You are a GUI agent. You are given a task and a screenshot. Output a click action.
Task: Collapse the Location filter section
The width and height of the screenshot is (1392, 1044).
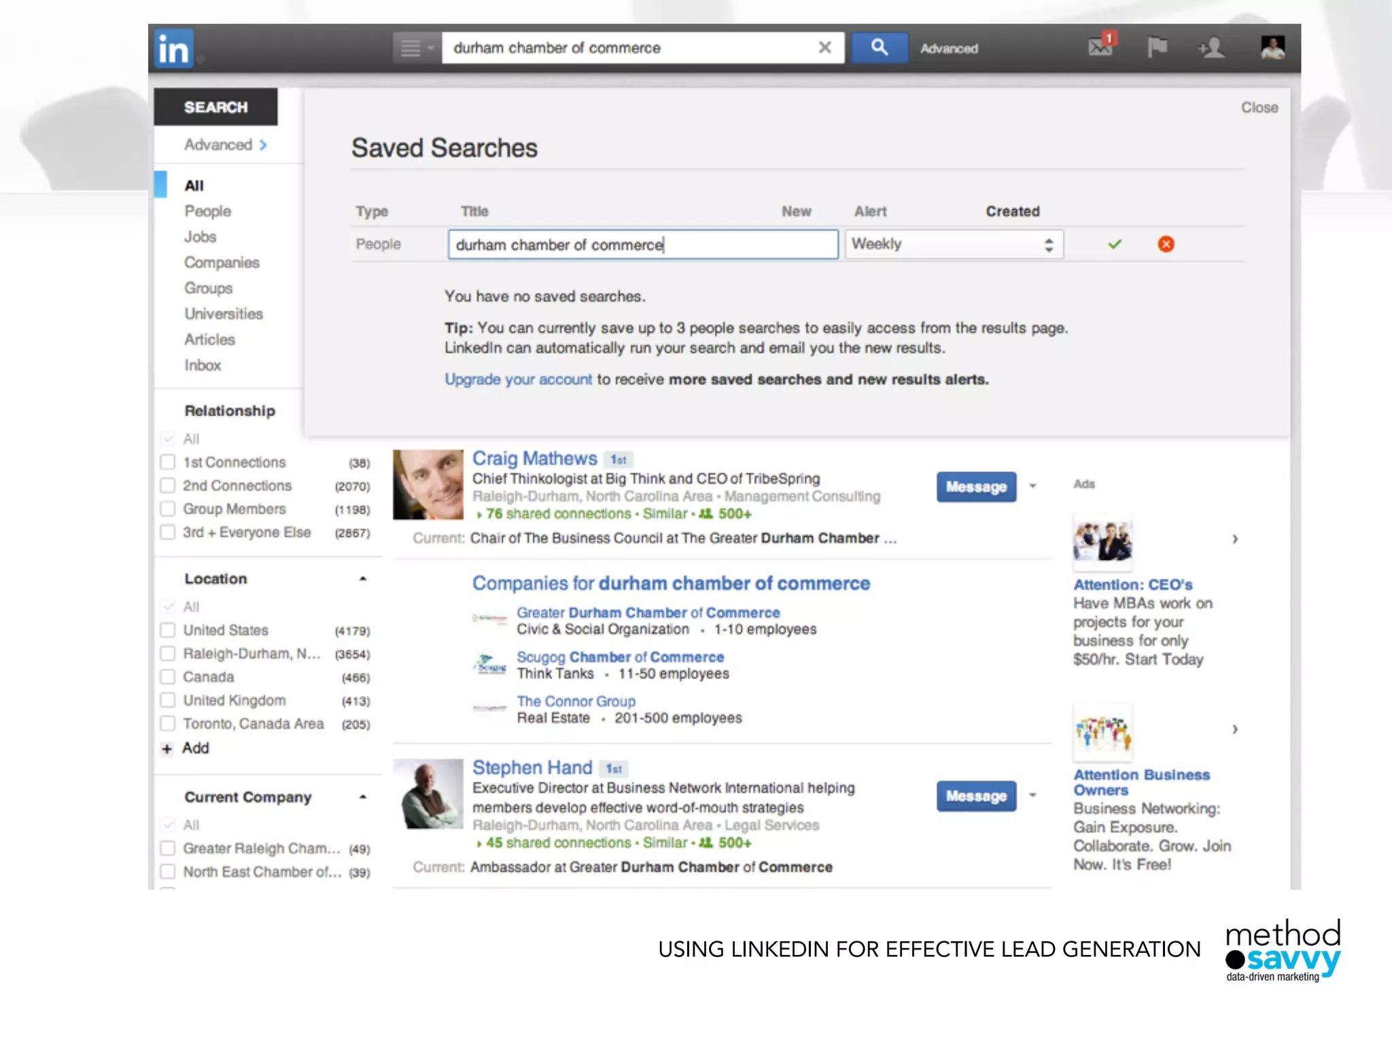363,578
